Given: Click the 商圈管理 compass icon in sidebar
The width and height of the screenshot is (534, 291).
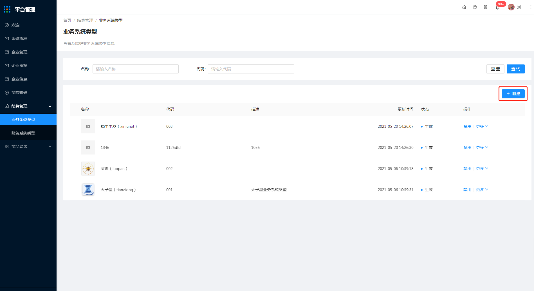Looking at the screenshot, I should pyautogui.click(x=7, y=93).
